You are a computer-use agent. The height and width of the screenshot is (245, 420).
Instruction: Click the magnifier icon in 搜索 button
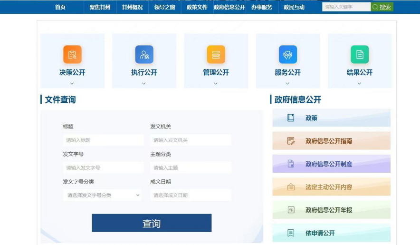pos(375,7)
